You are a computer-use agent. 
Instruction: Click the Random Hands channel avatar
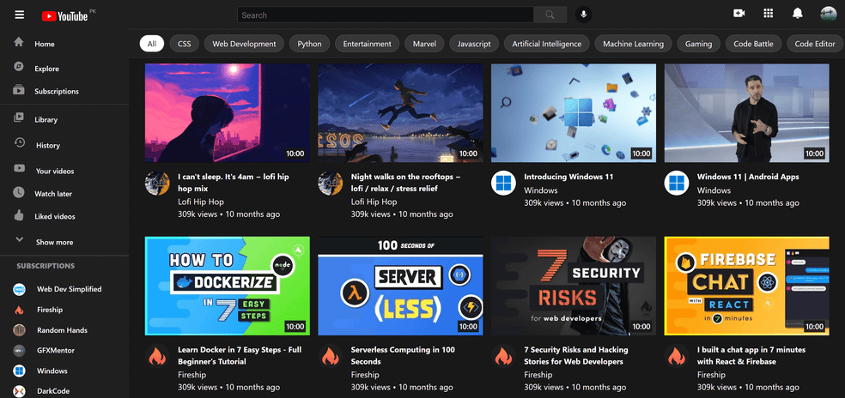pos(20,330)
